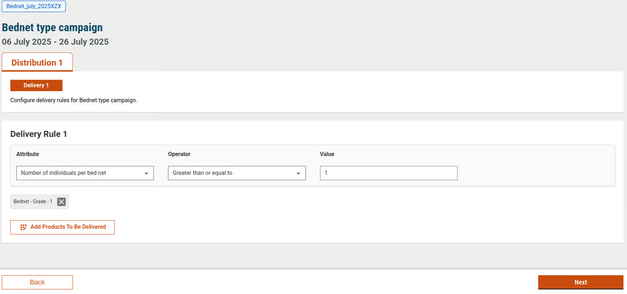The height and width of the screenshot is (294, 627).
Task: Click the Bednet type campaign title
Action: point(52,28)
